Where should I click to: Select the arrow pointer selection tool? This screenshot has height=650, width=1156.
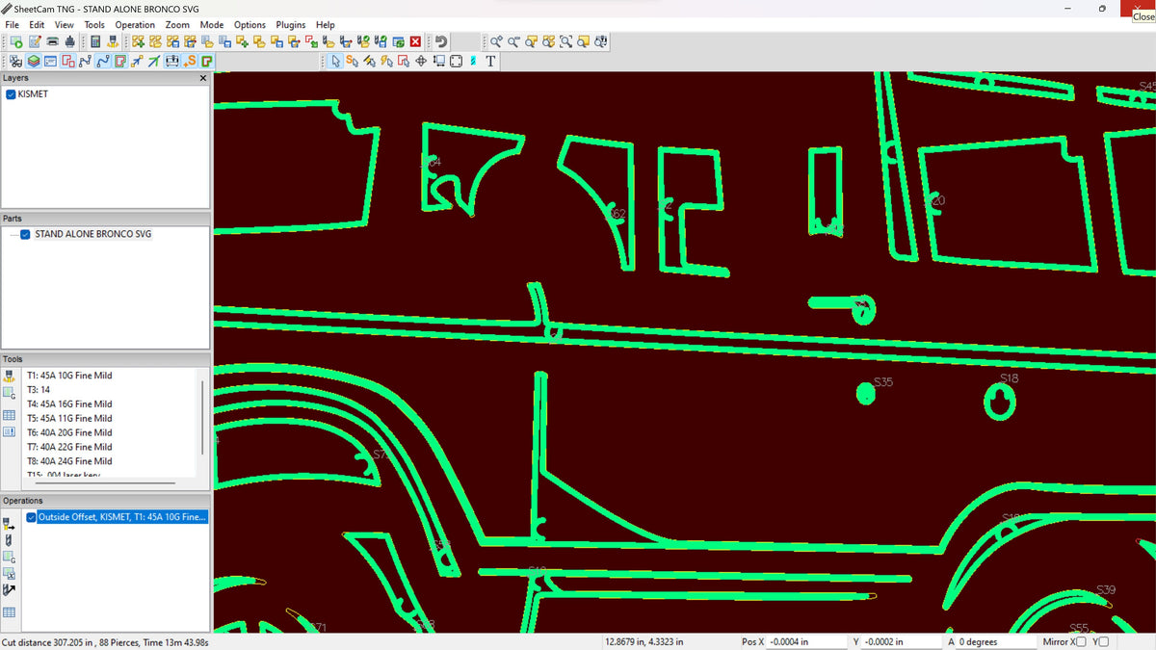pyautogui.click(x=335, y=61)
